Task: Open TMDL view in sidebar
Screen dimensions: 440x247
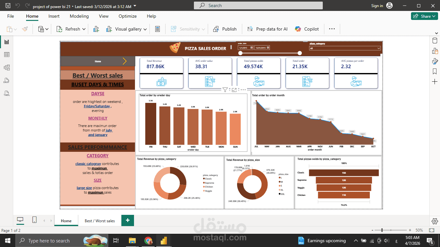Action: (x=7, y=94)
